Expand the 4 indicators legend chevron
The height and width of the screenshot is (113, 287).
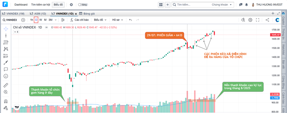(16, 32)
